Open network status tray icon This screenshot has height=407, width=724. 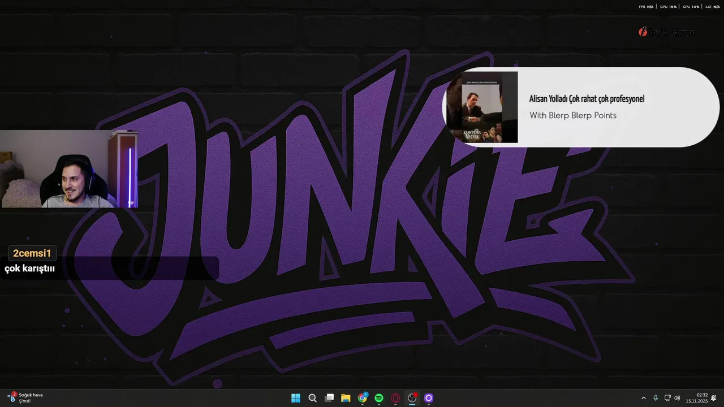pyautogui.click(x=667, y=398)
